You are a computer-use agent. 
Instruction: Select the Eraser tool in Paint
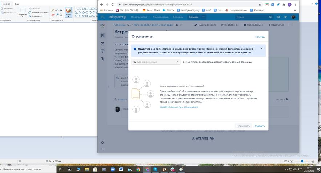click(x=53, y=15)
